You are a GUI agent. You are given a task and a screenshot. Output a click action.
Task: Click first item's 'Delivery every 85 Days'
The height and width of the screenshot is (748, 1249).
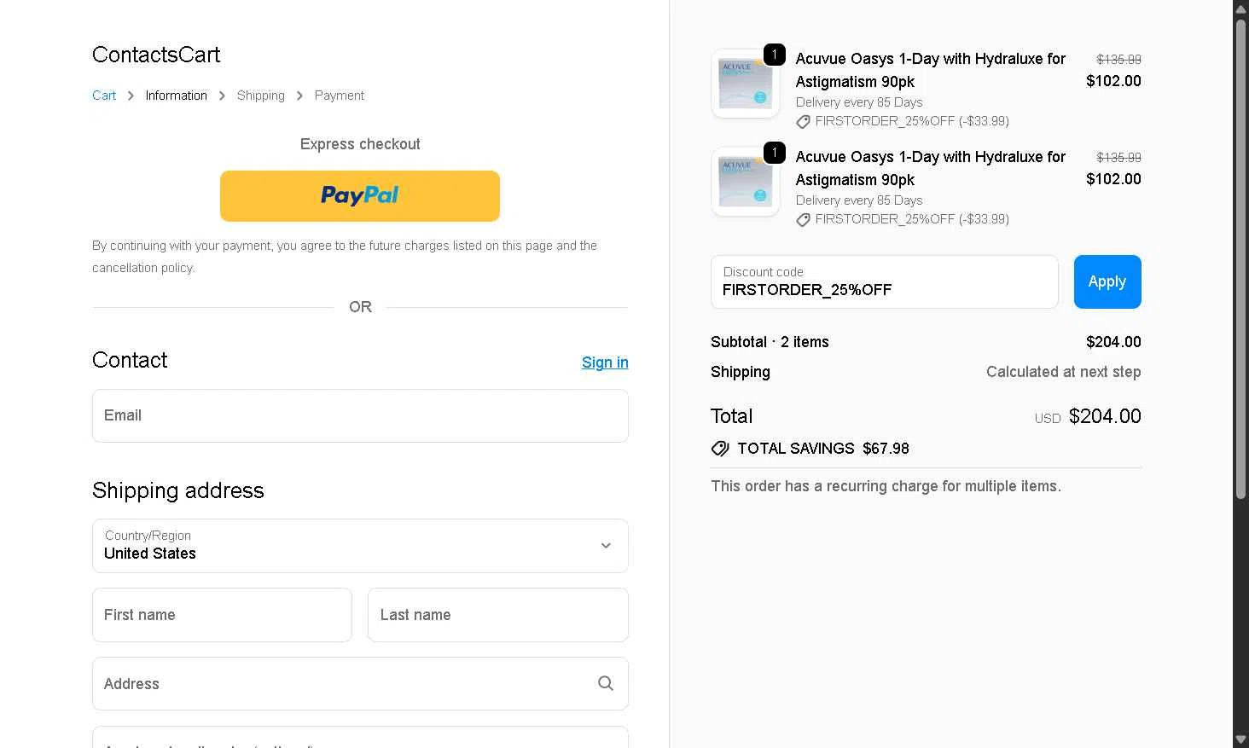(859, 102)
